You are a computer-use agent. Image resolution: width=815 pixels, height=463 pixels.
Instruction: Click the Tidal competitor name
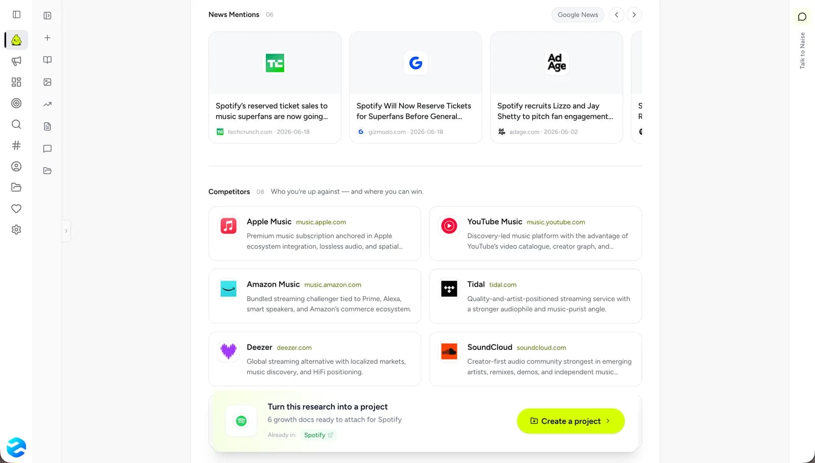[x=476, y=284]
